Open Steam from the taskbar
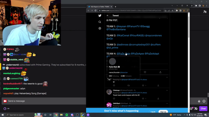Screen dimensions: 209x117 [83, 115]
